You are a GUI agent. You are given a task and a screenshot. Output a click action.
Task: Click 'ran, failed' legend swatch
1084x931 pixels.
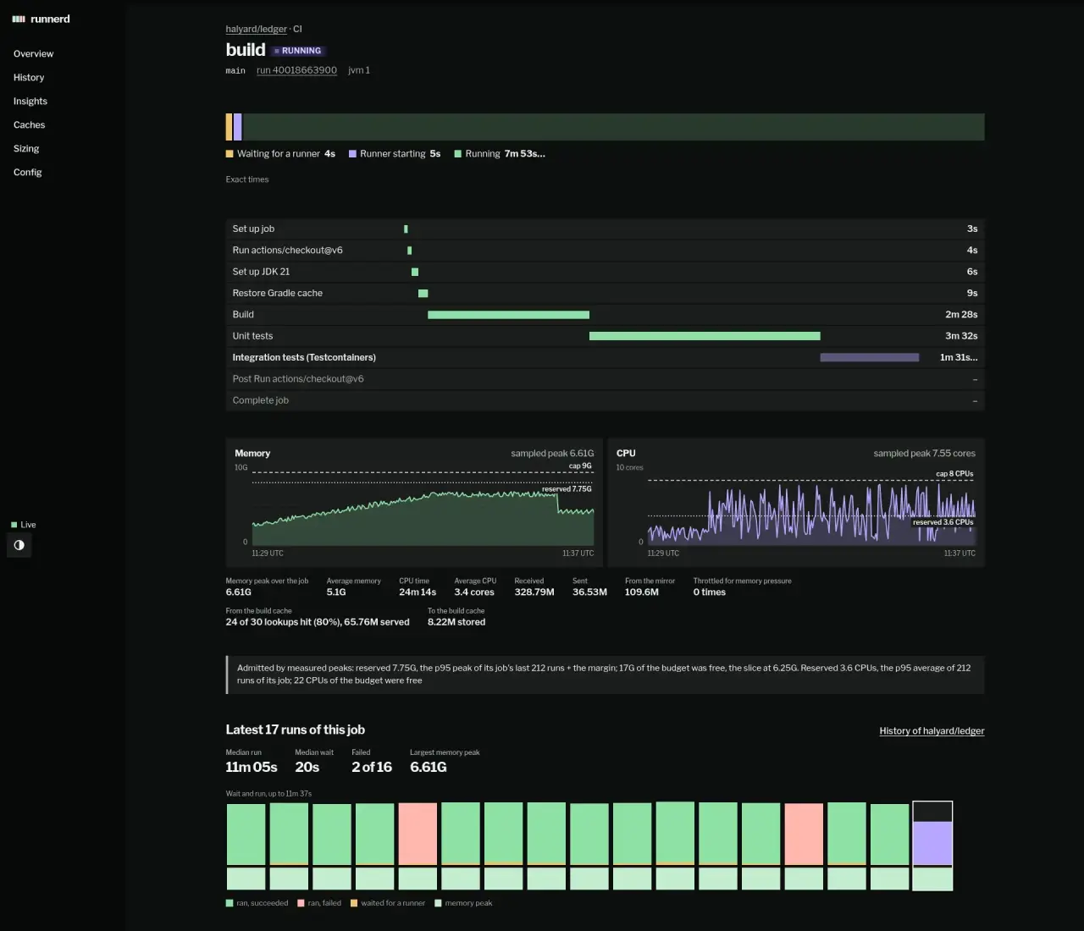pyautogui.click(x=301, y=903)
